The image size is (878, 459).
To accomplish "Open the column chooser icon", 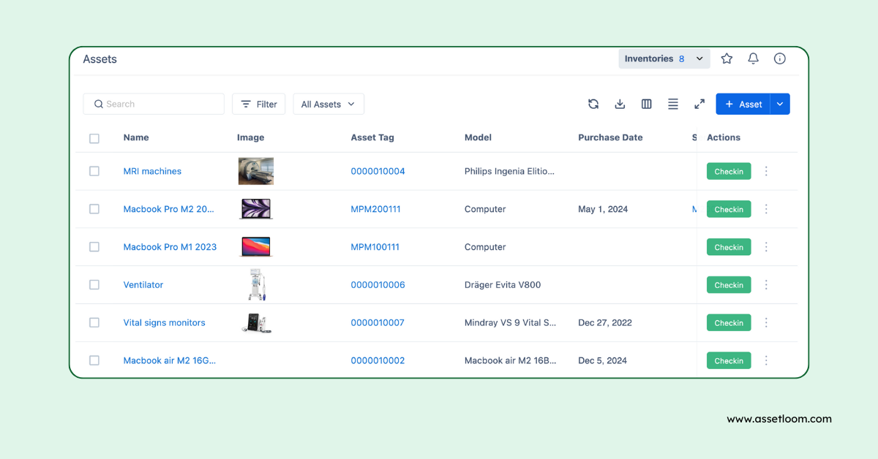I will click(647, 104).
